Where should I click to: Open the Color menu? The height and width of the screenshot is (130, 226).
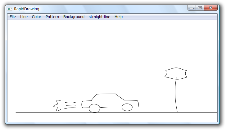[x=36, y=17]
